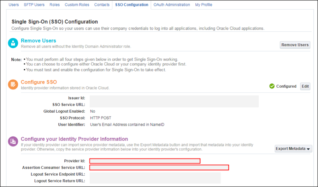Switch to the Users tab
Image resolution: width=318 pixels, height=187 pixels.
tap(13, 5)
